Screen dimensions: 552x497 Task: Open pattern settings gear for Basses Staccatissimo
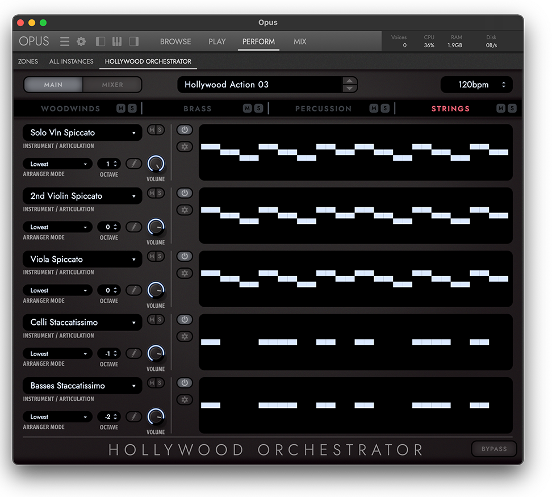184,399
